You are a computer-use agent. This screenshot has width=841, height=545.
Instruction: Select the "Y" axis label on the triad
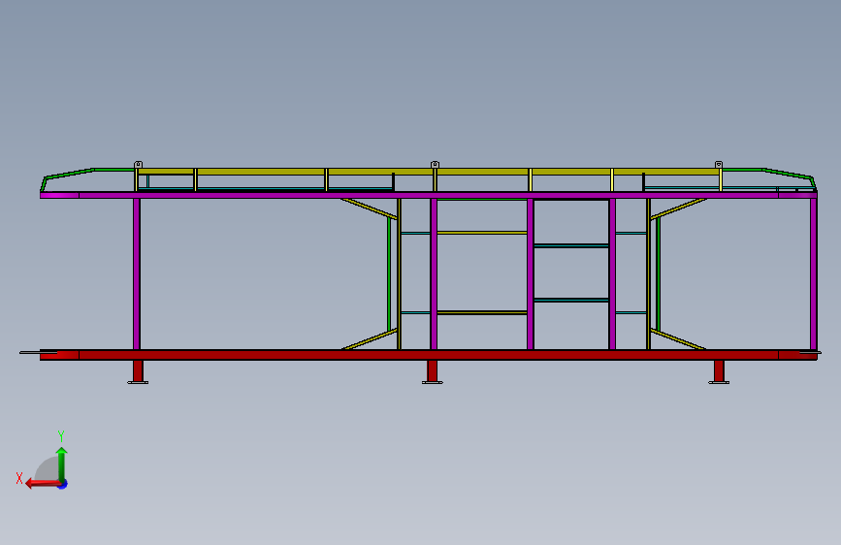point(61,436)
